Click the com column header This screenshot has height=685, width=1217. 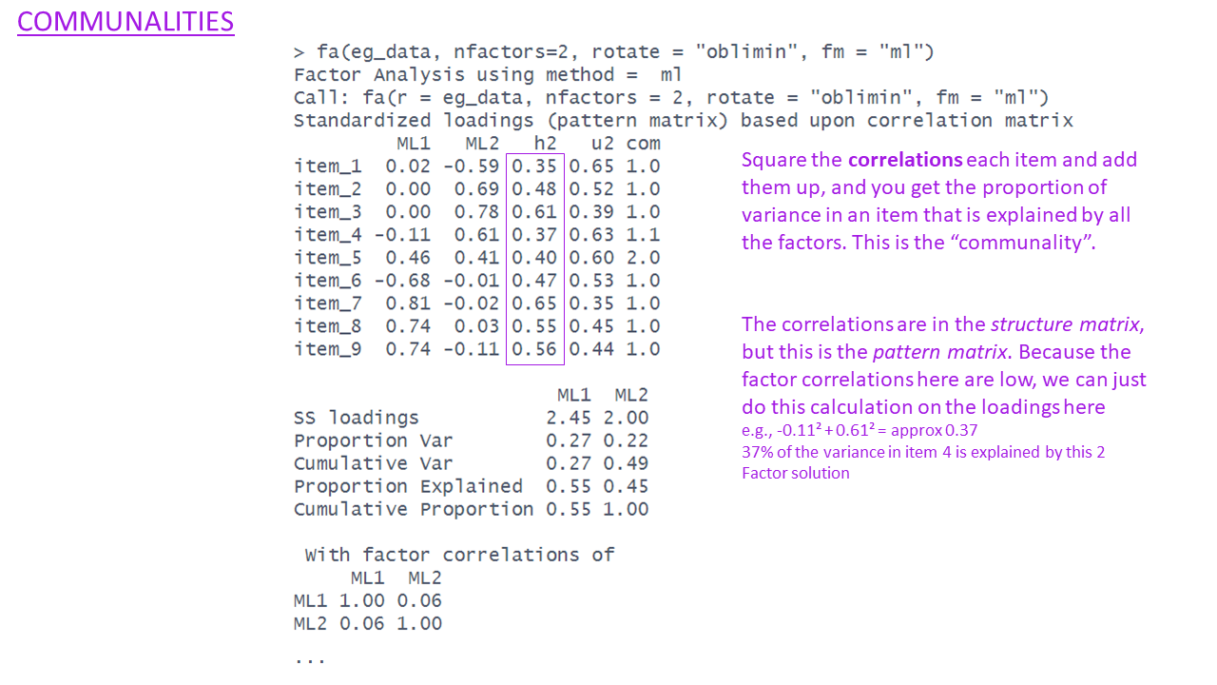[643, 144]
